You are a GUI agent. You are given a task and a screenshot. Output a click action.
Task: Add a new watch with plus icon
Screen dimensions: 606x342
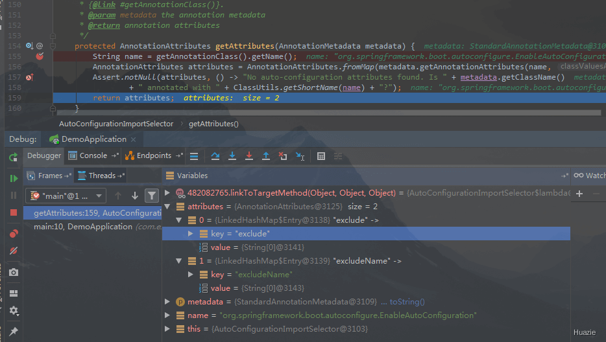579,194
